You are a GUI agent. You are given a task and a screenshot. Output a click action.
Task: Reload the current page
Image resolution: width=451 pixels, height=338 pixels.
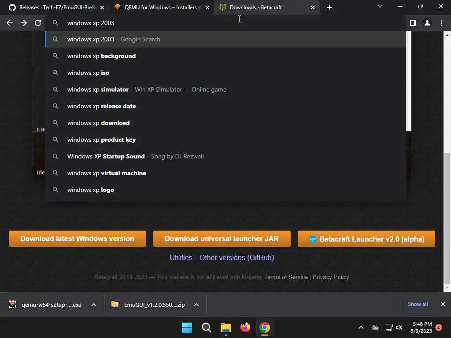tap(38, 23)
